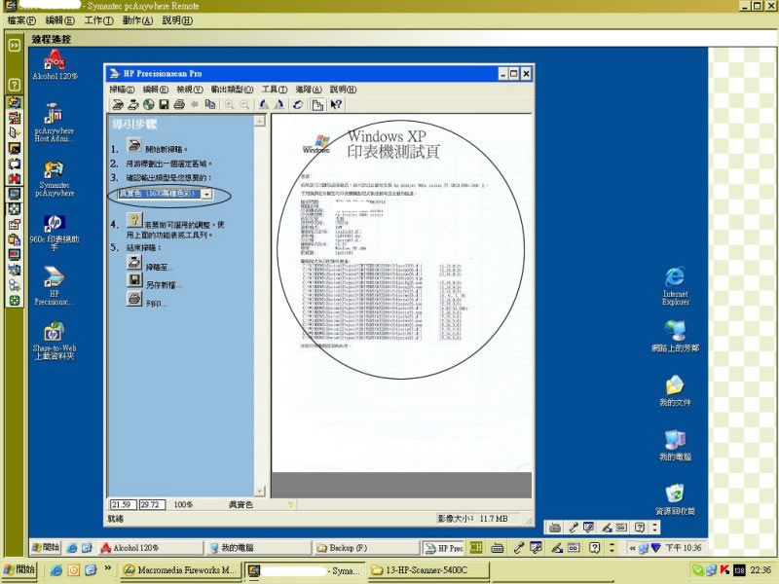Viewport: 779px width, 584px height.
Task: Open the 掃瞄(S) menu in HP Precisionscan
Action: 122,90
